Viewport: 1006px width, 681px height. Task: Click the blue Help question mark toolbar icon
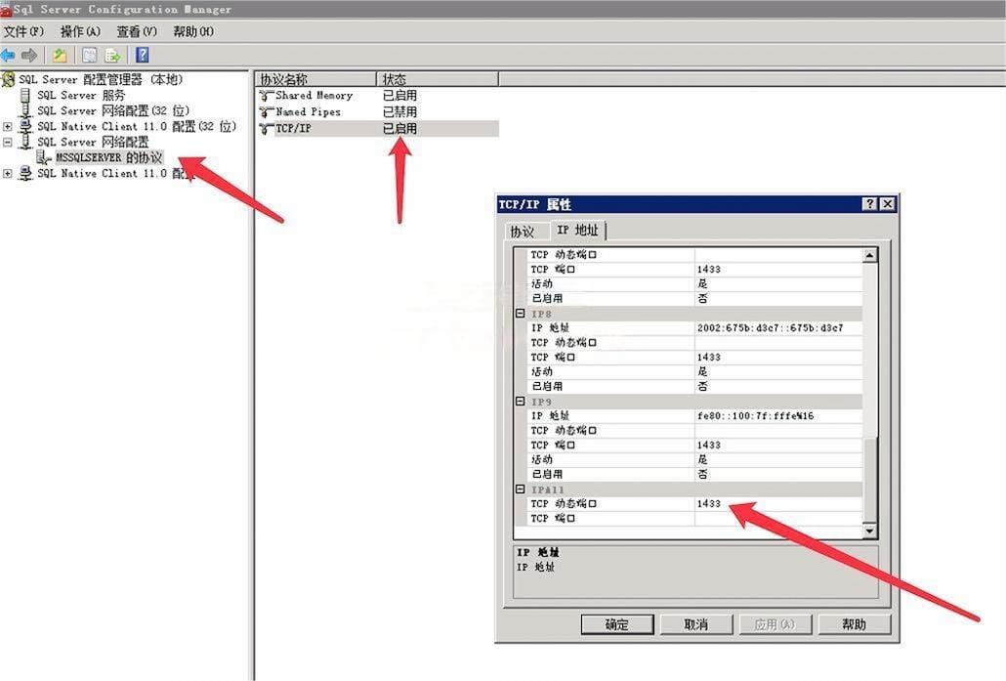click(143, 55)
